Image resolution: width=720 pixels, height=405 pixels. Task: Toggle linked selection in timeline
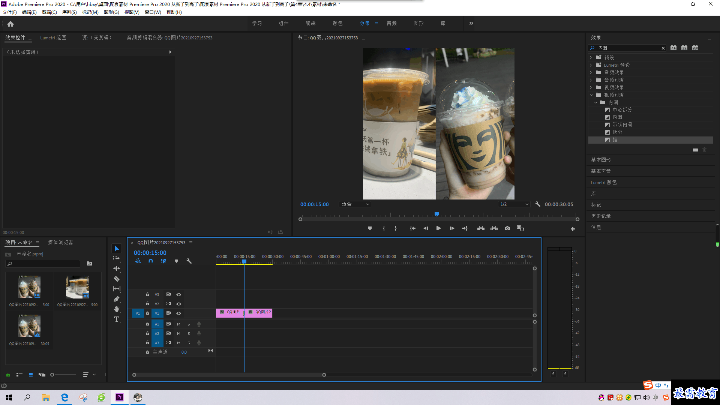click(163, 261)
